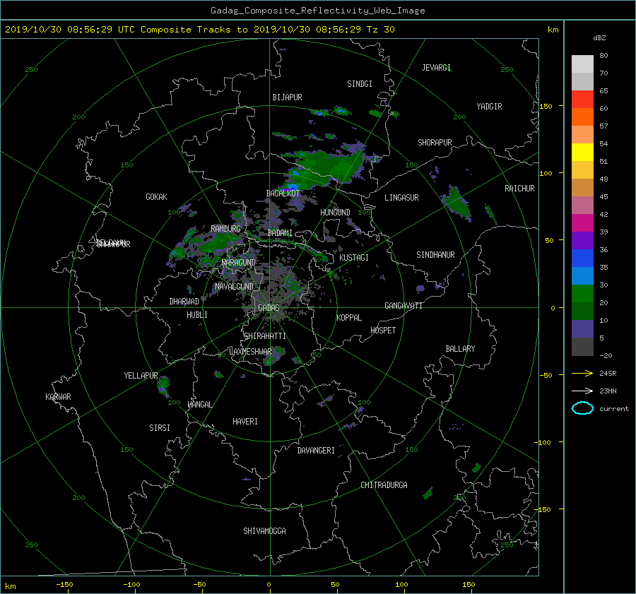Click the cyan current-storm ellipse legend icon
Image resolution: width=636 pixels, height=594 pixels.
point(582,408)
